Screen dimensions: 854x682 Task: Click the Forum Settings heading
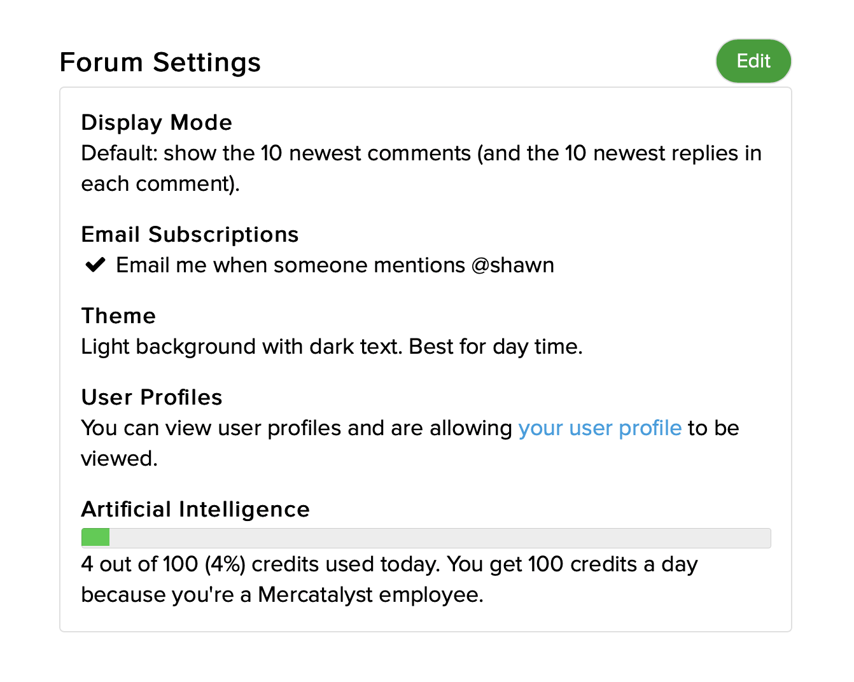click(160, 62)
